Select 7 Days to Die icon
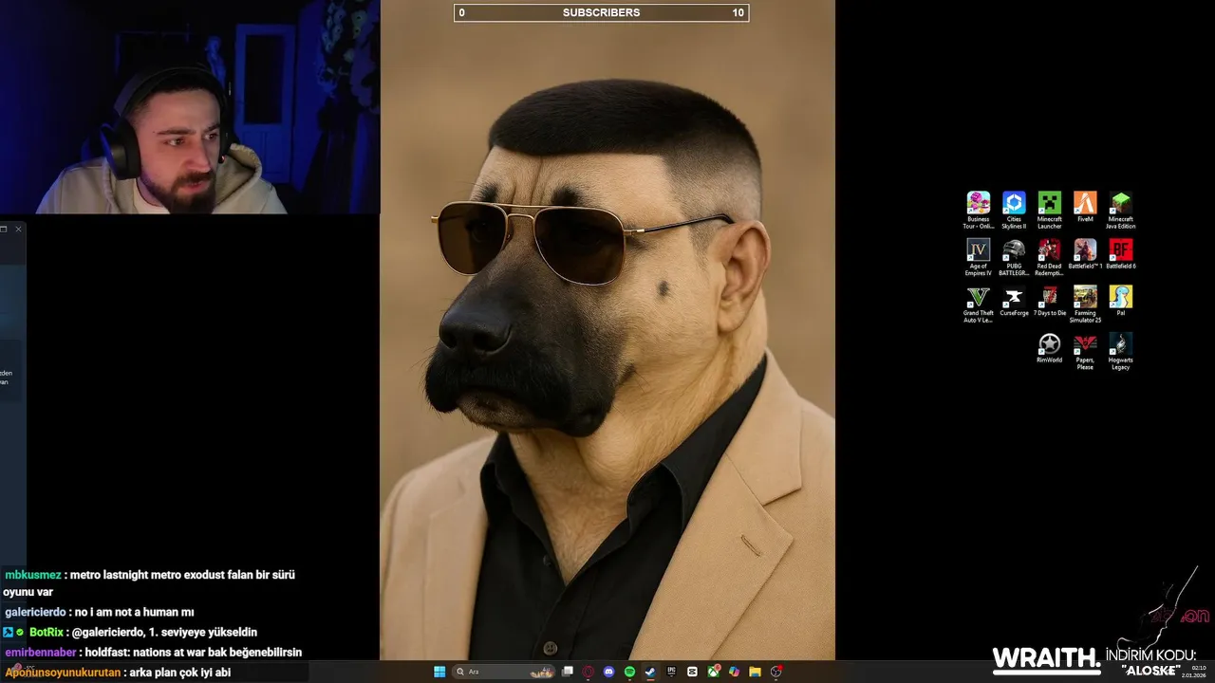 (1049, 302)
